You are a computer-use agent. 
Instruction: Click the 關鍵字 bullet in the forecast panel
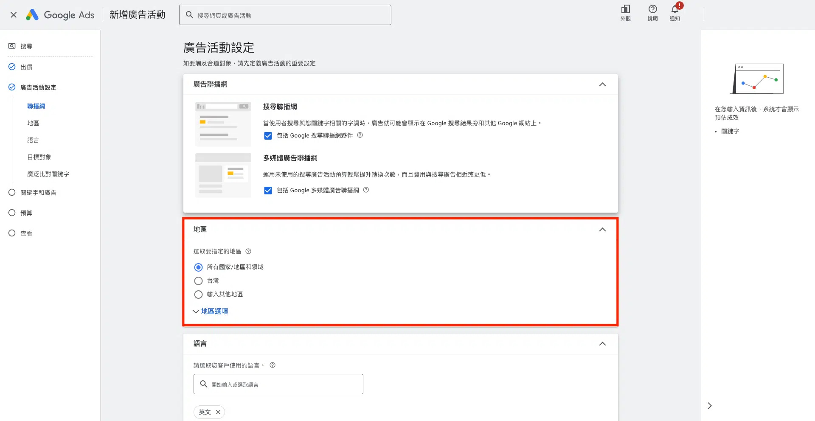click(x=730, y=131)
